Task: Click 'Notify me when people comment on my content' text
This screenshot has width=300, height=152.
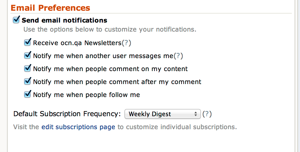Action: pos(110,69)
